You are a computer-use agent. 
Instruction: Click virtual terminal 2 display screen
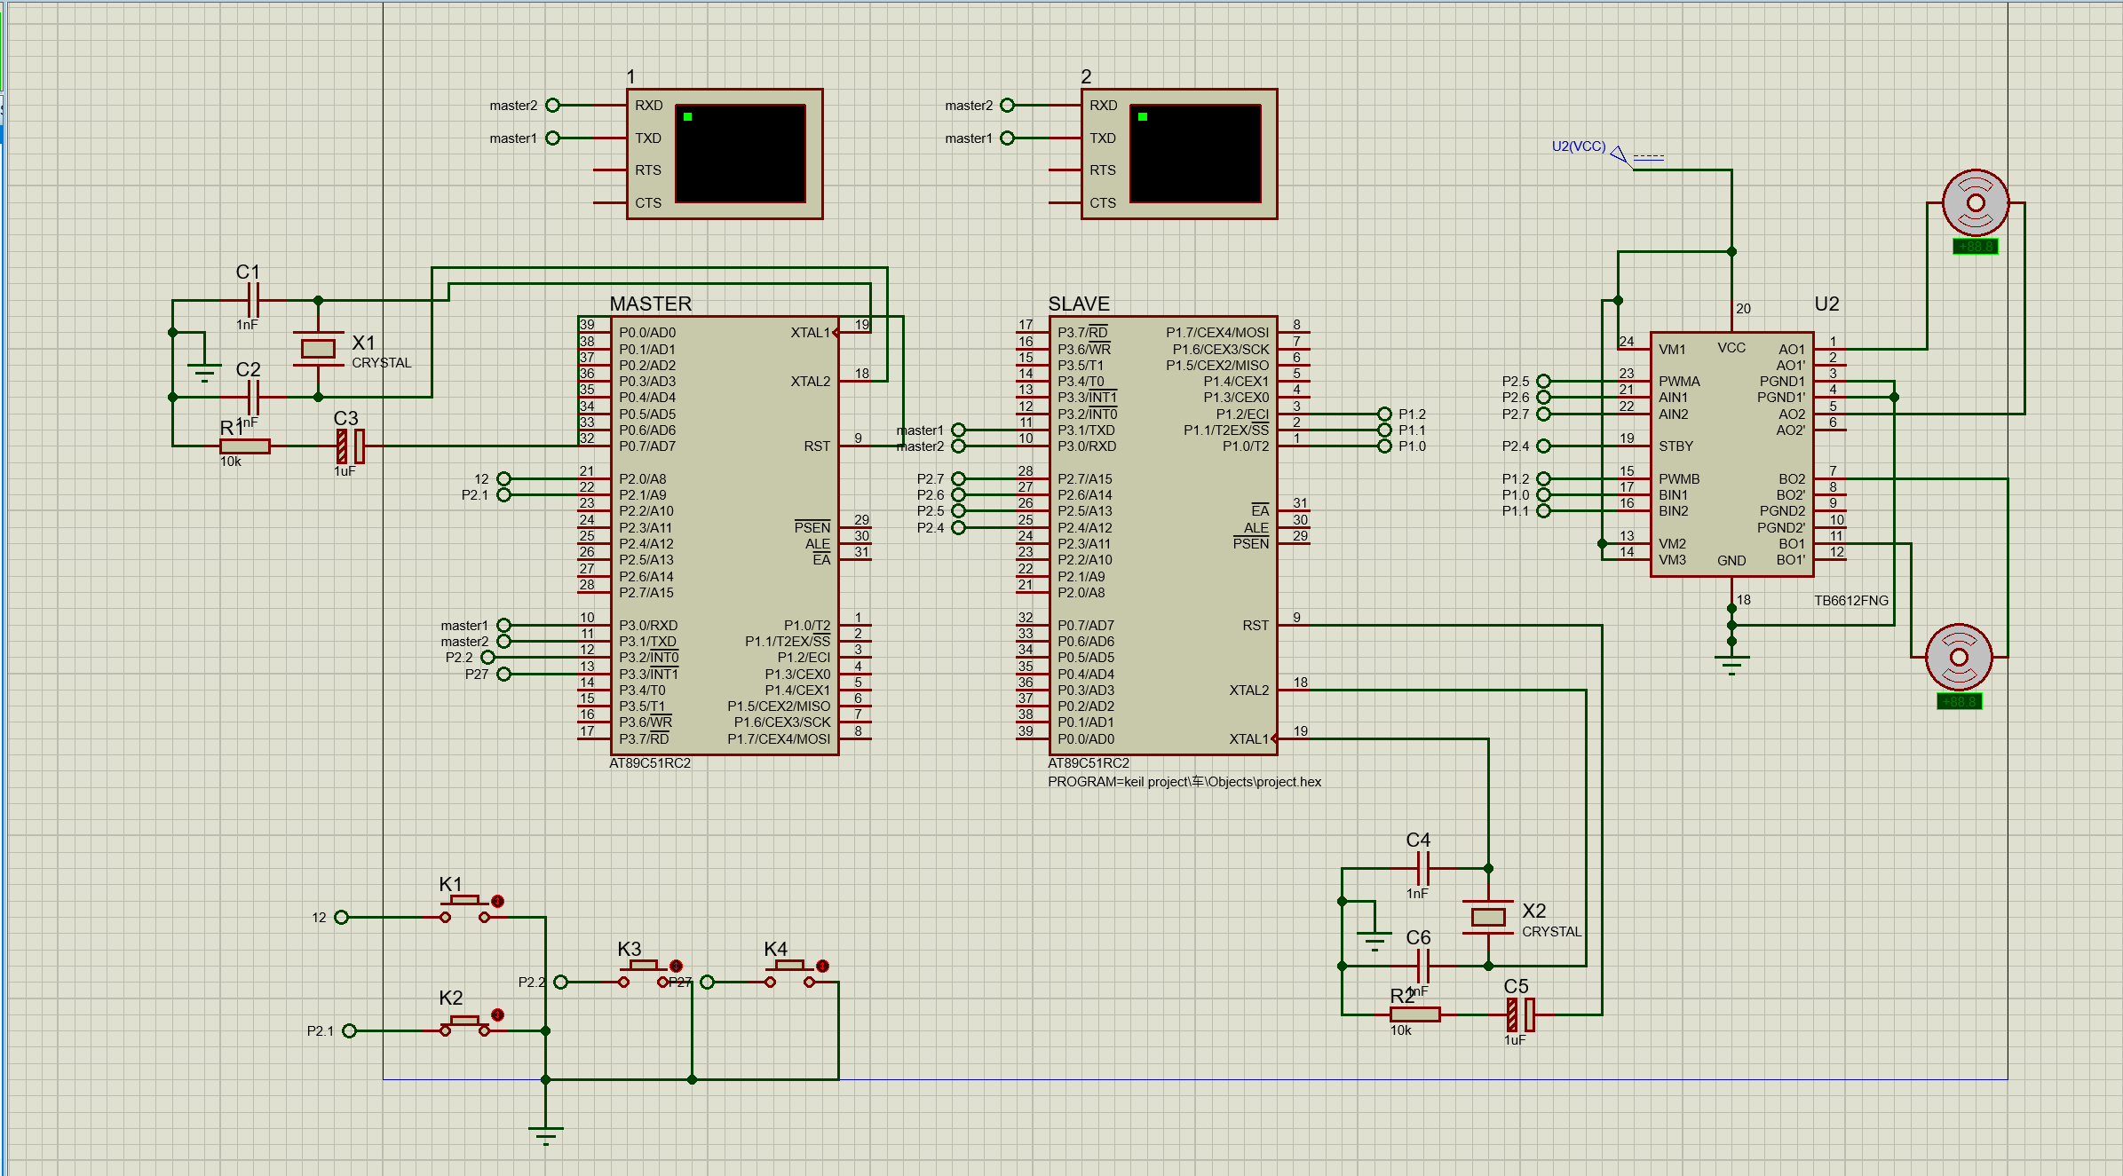click(x=1195, y=154)
